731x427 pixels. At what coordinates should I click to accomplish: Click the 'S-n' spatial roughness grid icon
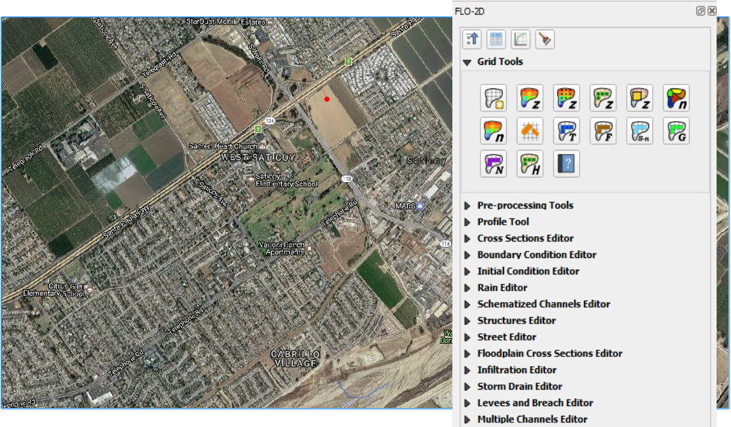coord(640,131)
